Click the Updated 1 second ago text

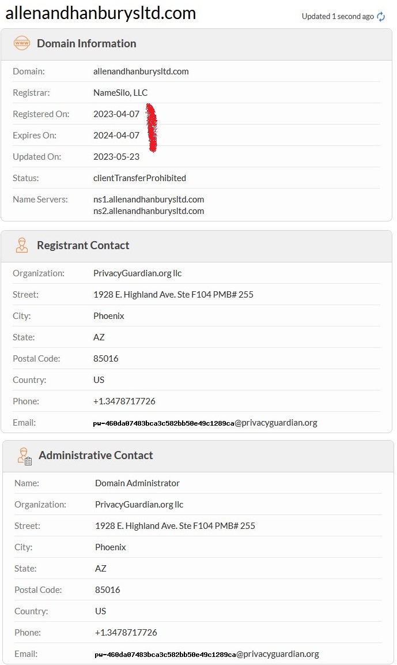coord(338,17)
